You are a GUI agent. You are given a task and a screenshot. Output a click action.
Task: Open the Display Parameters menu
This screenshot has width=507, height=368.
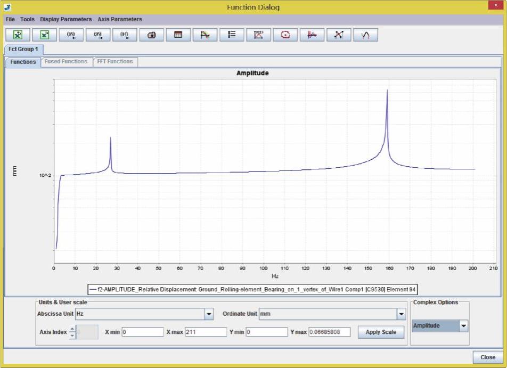point(66,19)
